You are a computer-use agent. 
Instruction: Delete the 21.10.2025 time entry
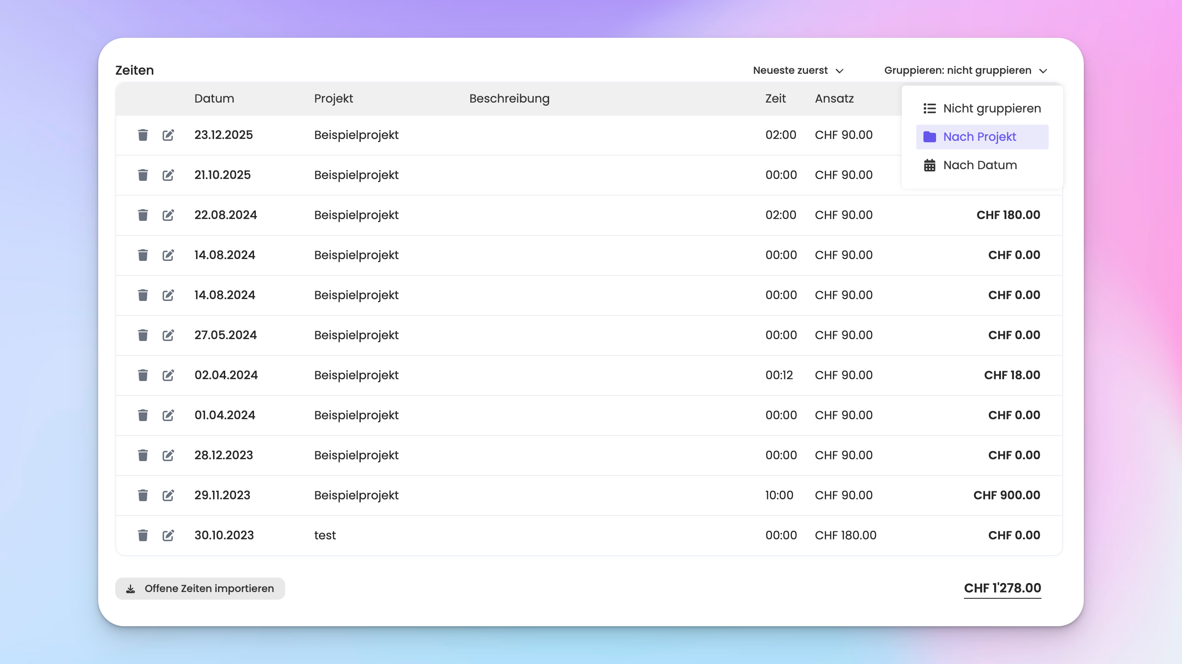[x=143, y=175]
